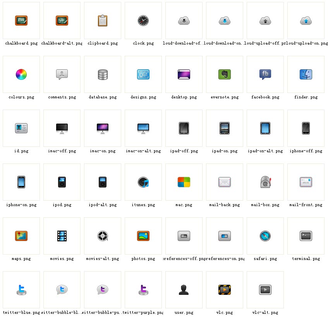Image resolution: width=328 pixels, height=320 pixels.
Task: Click the striped orange vlc.png icon
Action: tap(225, 290)
